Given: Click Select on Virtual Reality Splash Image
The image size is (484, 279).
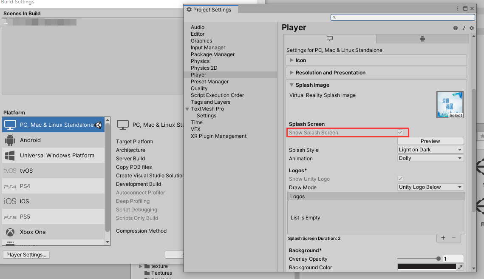Looking at the screenshot, I should coord(456,116).
